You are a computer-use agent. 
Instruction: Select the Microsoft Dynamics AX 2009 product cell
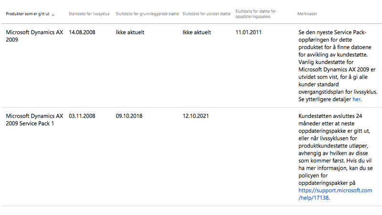click(34, 36)
